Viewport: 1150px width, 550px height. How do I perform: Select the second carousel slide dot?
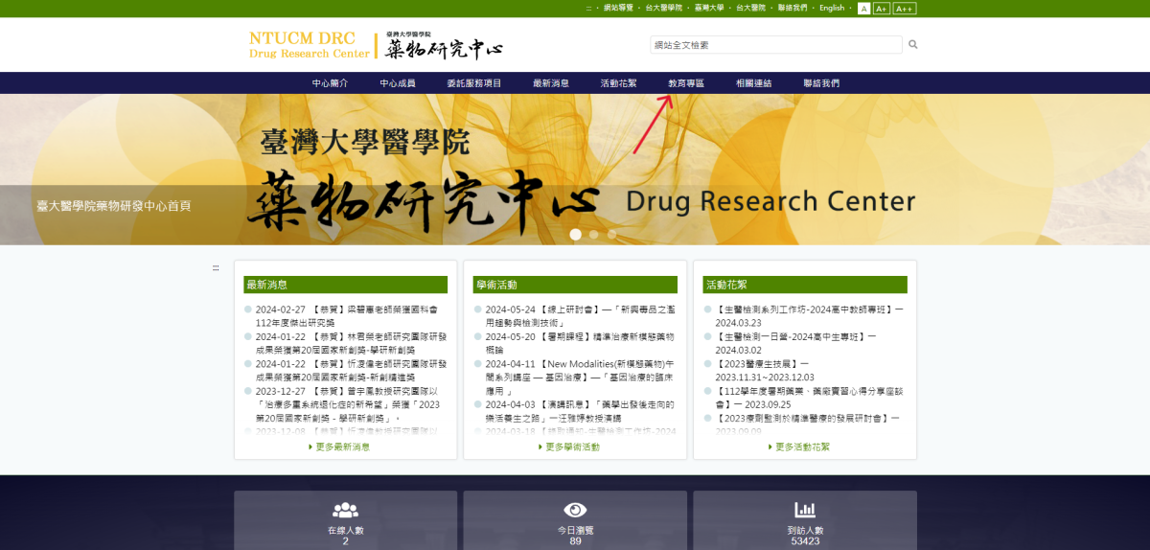(x=594, y=234)
